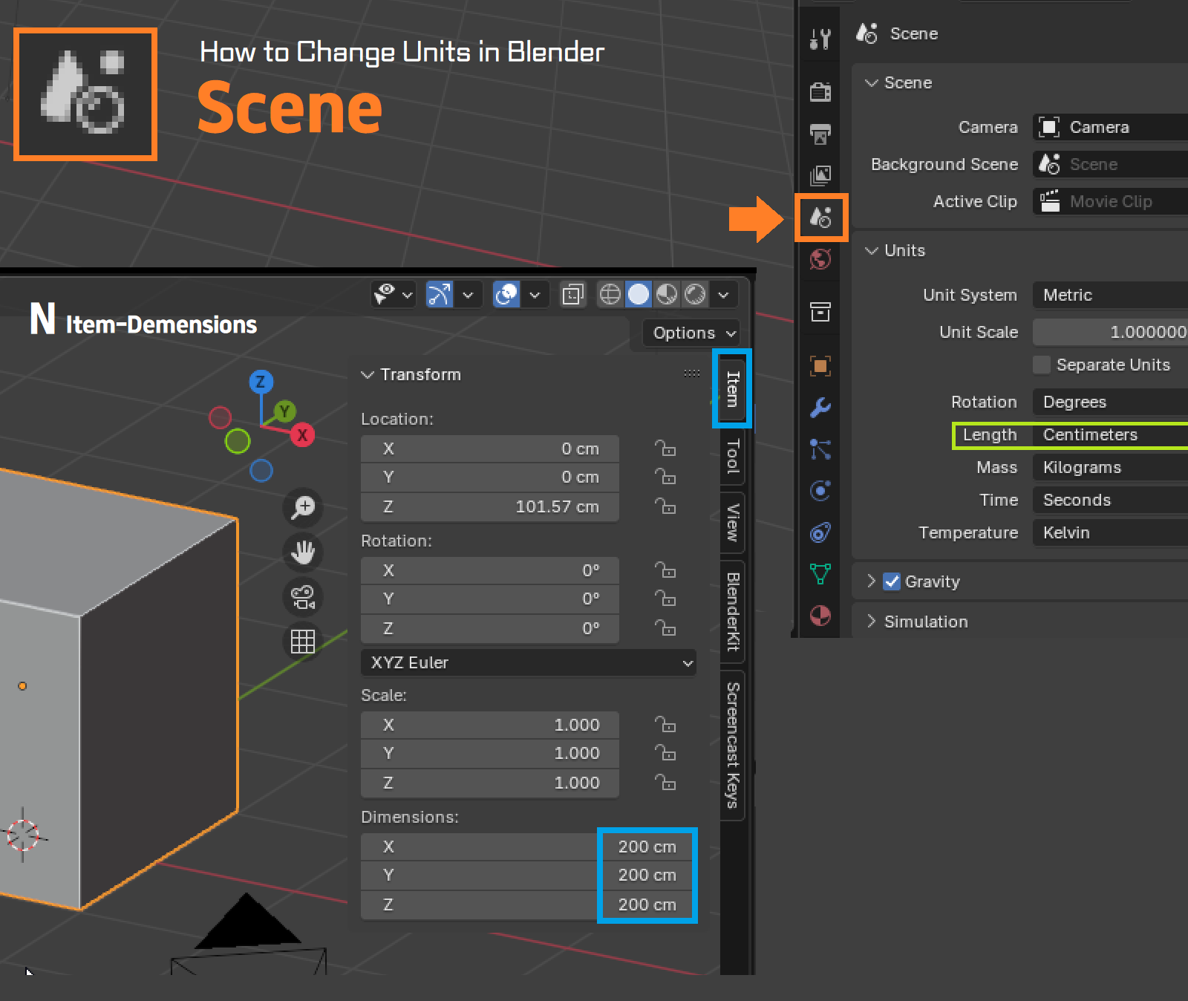
Task: Open the Object properties orange square icon
Action: click(820, 365)
